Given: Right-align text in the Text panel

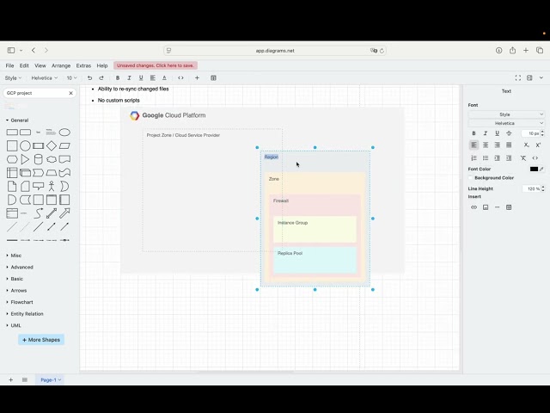Looking at the screenshot, I should tap(497, 145).
